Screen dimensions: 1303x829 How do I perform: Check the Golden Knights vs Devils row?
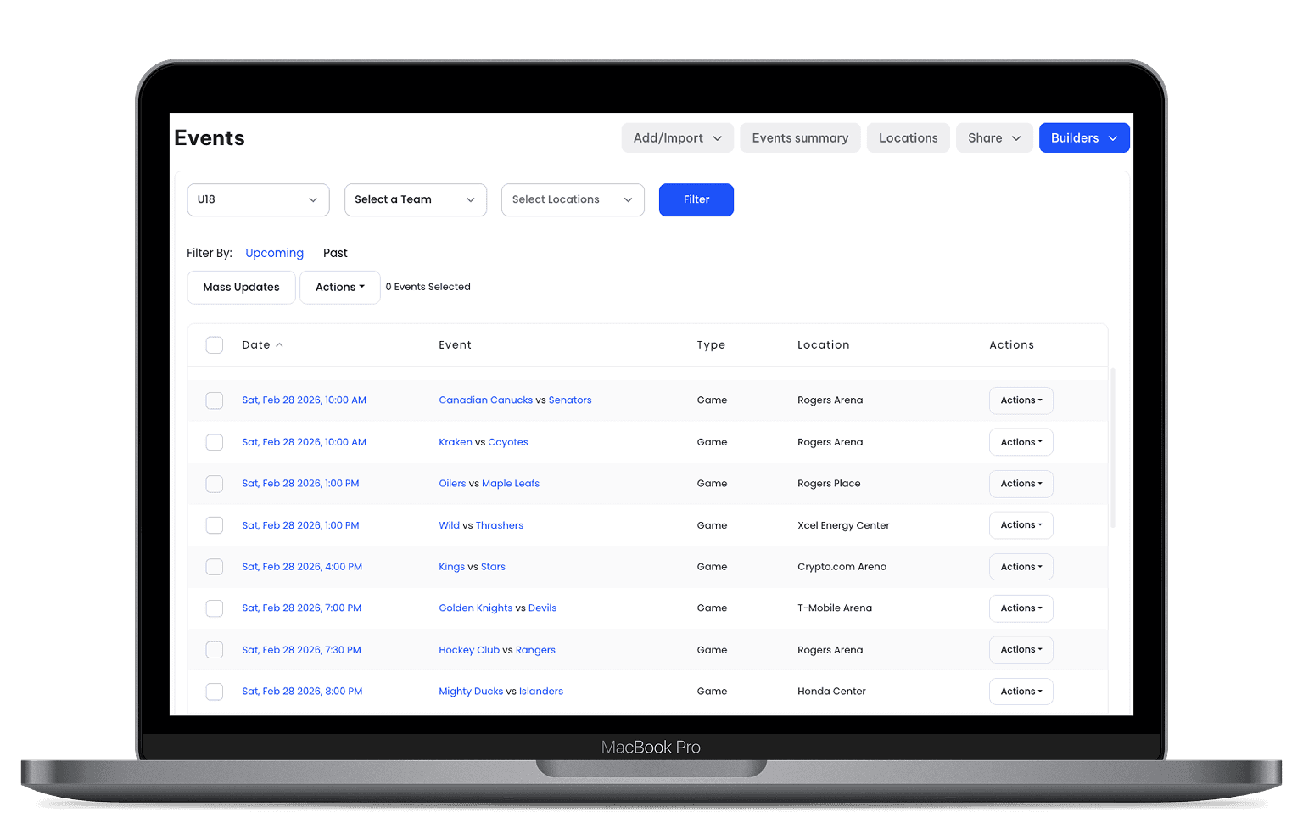point(215,608)
